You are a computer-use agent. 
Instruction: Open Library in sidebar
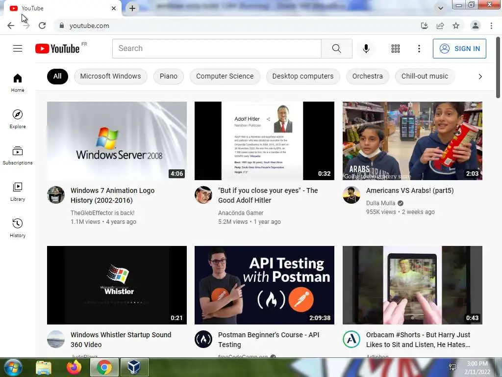coord(18,192)
